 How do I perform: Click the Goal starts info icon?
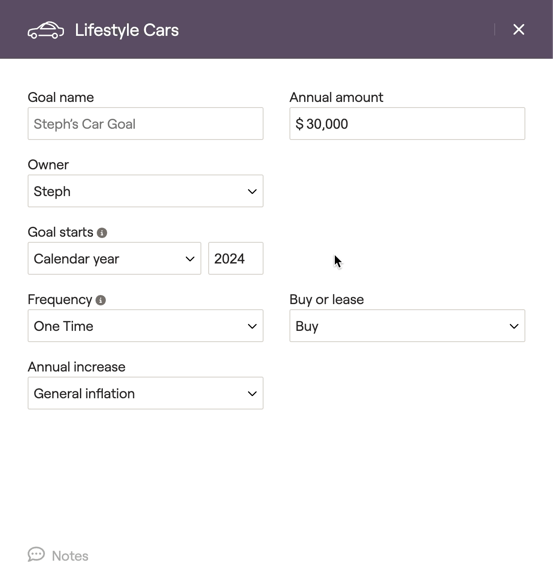point(102,233)
